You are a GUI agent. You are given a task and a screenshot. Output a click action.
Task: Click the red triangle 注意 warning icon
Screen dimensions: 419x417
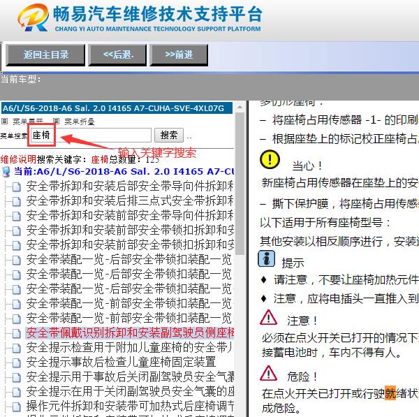tap(269, 317)
